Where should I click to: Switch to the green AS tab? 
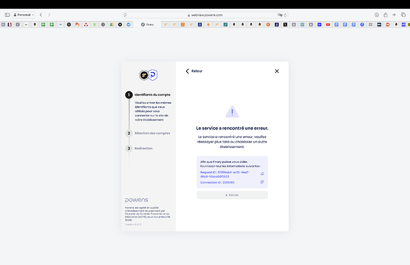(112, 24)
